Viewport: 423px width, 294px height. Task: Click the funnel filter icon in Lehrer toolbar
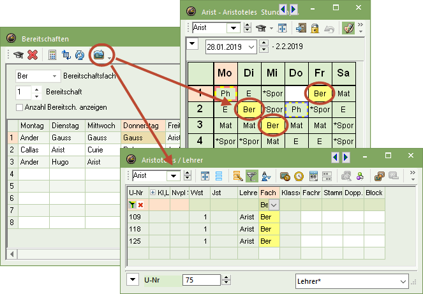coord(251,175)
